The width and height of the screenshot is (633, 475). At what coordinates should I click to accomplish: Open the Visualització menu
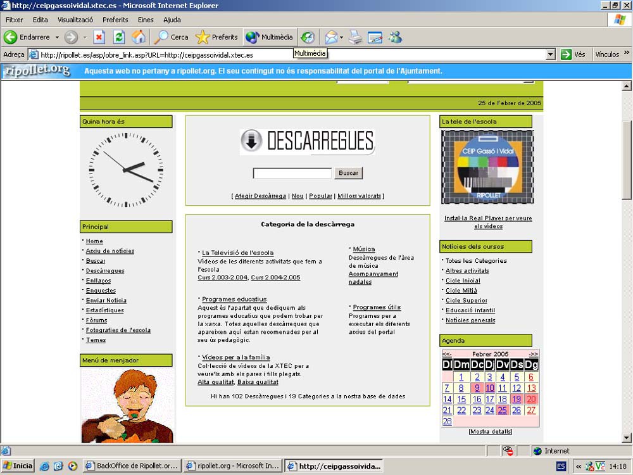[x=75, y=20]
